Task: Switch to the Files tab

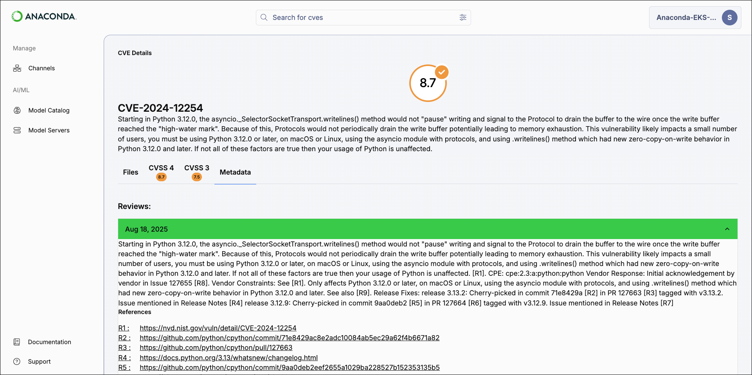Action: [x=131, y=172]
